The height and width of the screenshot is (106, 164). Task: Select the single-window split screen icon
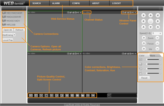[x=46, y=96]
